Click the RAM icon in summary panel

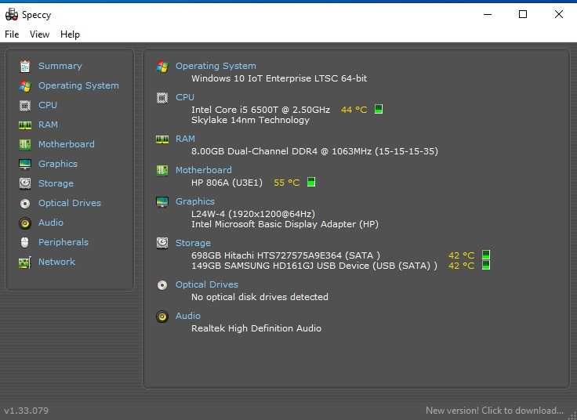pyautogui.click(x=162, y=139)
